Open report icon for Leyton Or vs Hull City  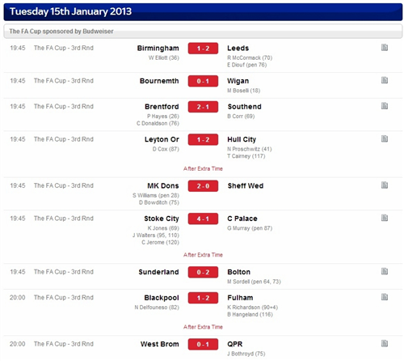(x=385, y=138)
